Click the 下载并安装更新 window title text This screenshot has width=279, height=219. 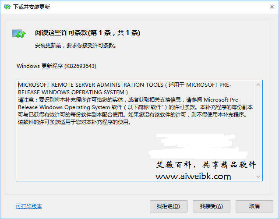click(32, 7)
